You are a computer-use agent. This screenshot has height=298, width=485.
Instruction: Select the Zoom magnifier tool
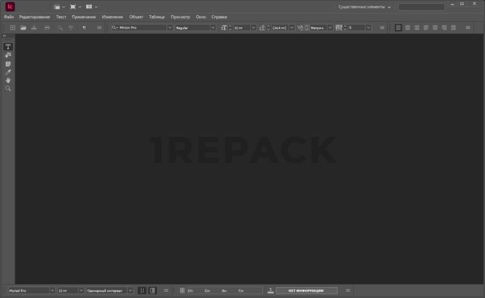tap(8, 89)
